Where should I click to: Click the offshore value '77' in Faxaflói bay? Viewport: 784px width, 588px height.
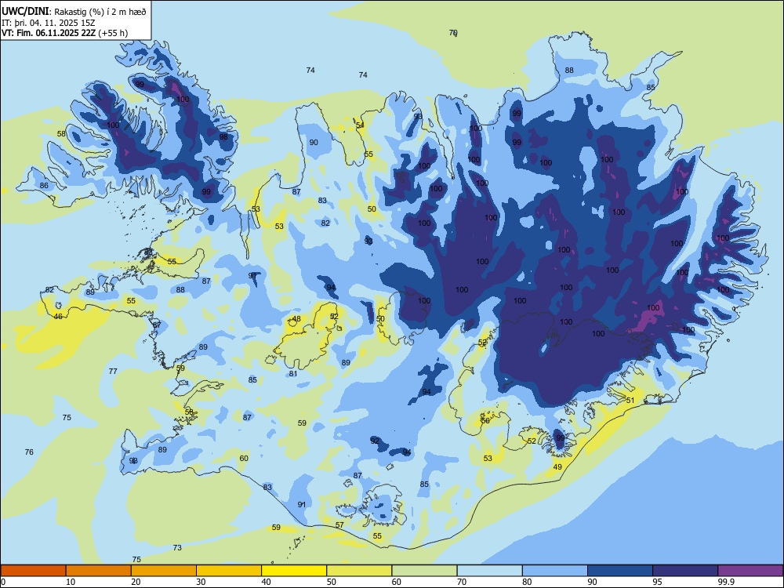pyautogui.click(x=113, y=372)
